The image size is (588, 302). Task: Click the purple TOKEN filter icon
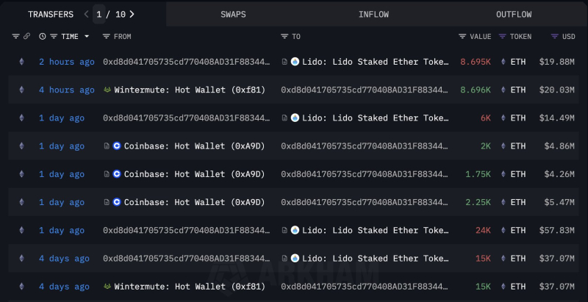pos(502,36)
